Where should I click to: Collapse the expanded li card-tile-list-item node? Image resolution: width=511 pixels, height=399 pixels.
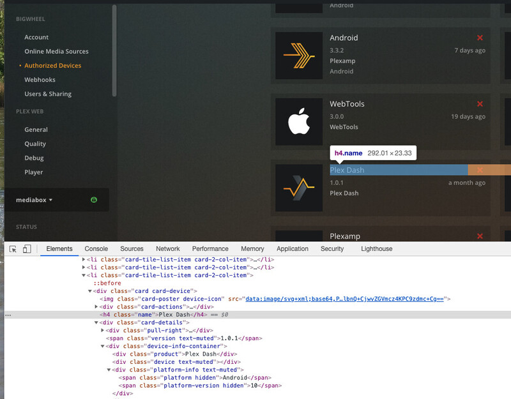click(84, 275)
